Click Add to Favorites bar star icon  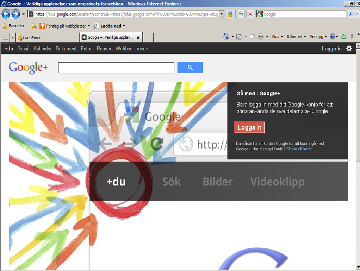click(34, 26)
